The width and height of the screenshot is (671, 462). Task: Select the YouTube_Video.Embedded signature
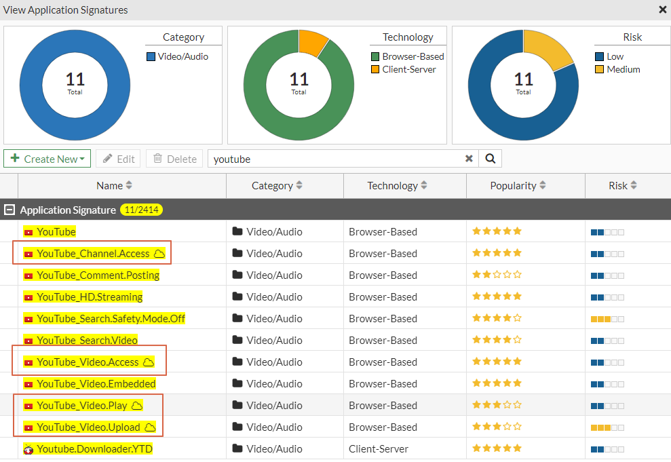coord(96,384)
